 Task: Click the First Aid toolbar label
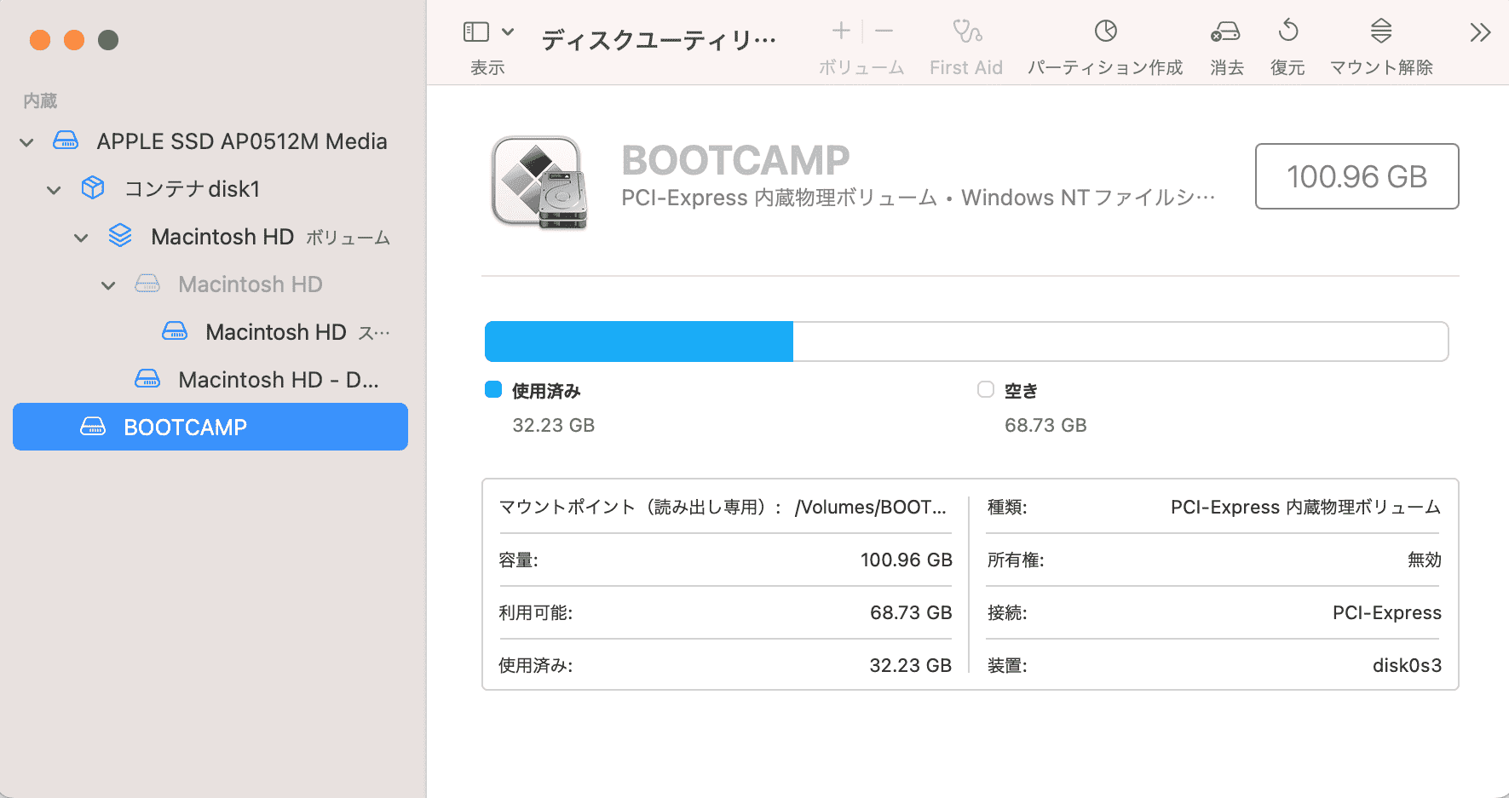pos(966,67)
